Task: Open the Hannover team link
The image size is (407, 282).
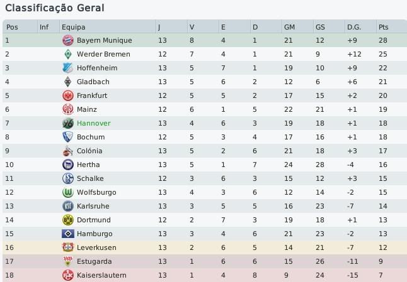Action: click(93, 123)
